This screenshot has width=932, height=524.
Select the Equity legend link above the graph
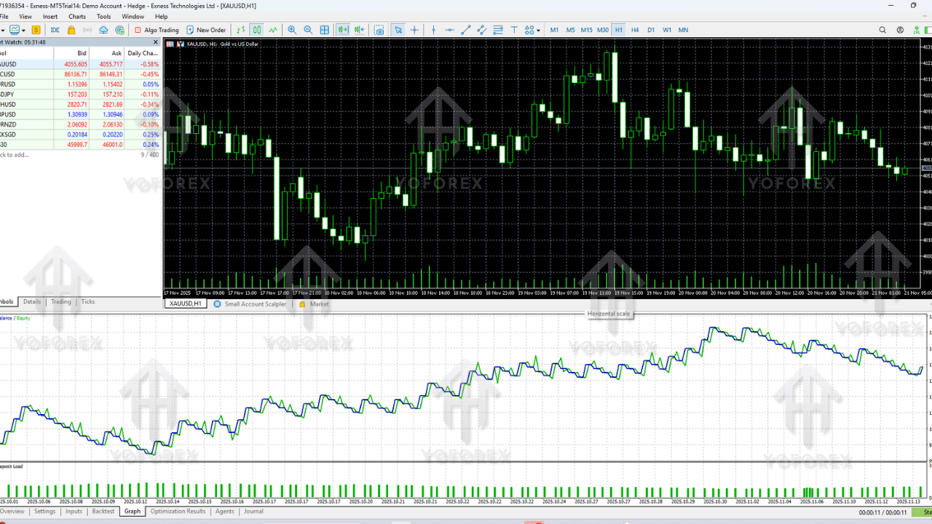(x=23, y=318)
